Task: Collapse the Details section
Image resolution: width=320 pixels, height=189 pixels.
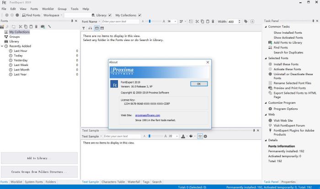Action: click(x=266, y=140)
